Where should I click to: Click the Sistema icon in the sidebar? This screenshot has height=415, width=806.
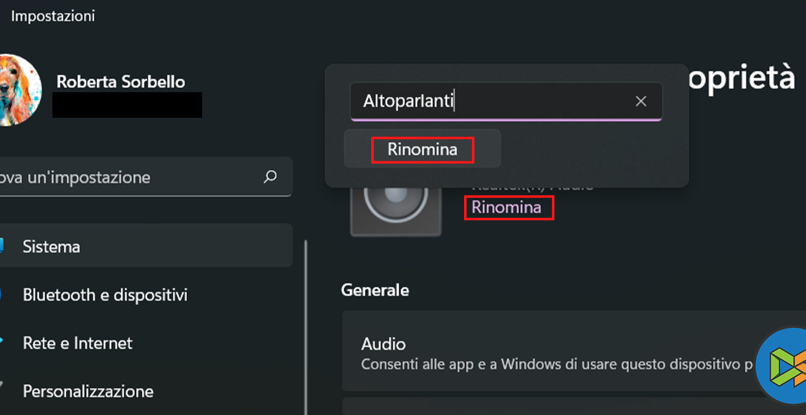(2, 246)
